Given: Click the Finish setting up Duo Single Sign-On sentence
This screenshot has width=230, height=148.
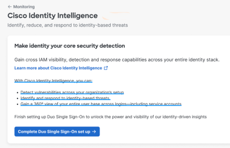Looking at the screenshot, I should point(110,117).
